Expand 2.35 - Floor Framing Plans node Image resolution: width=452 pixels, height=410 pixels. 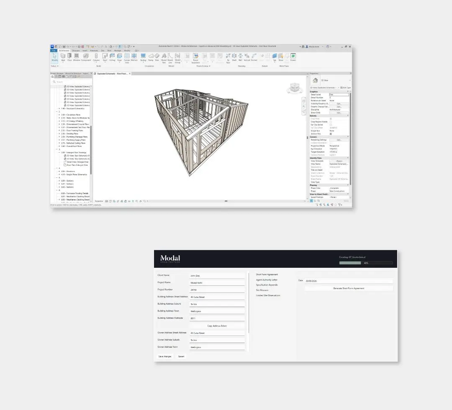coord(59,131)
